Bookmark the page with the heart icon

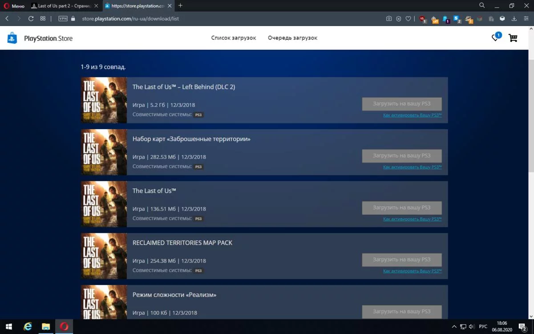pyautogui.click(x=408, y=19)
